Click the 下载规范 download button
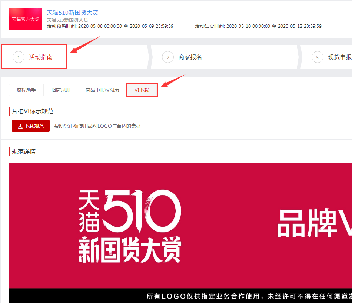The height and width of the screenshot is (303, 352). point(31,126)
